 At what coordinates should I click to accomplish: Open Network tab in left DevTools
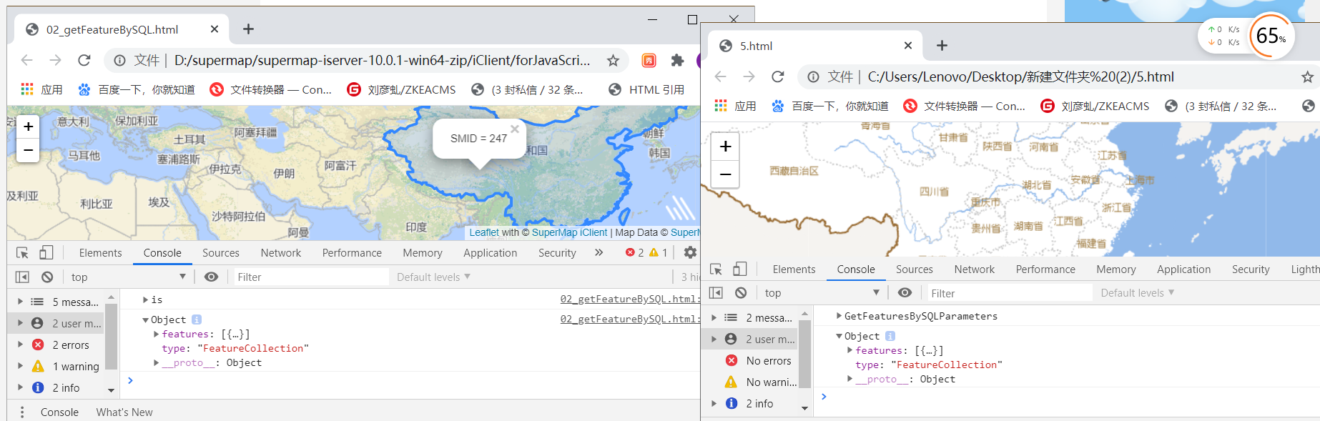pyautogui.click(x=281, y=253)
